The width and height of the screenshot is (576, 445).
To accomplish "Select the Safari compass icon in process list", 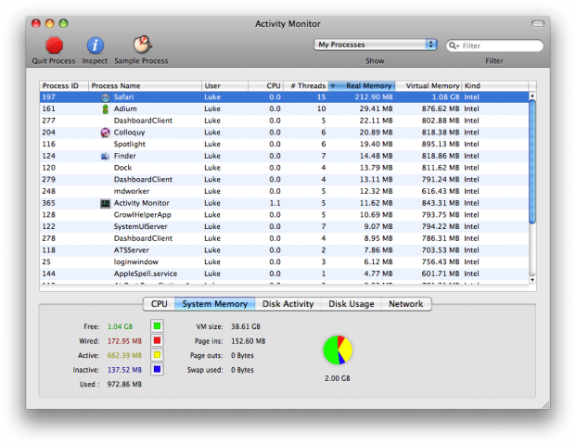I will [x=106, y=97].
